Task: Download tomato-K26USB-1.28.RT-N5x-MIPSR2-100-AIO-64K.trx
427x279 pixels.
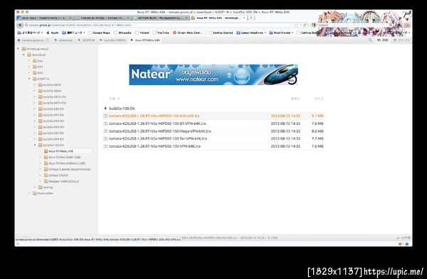Action: click(154, 116)
